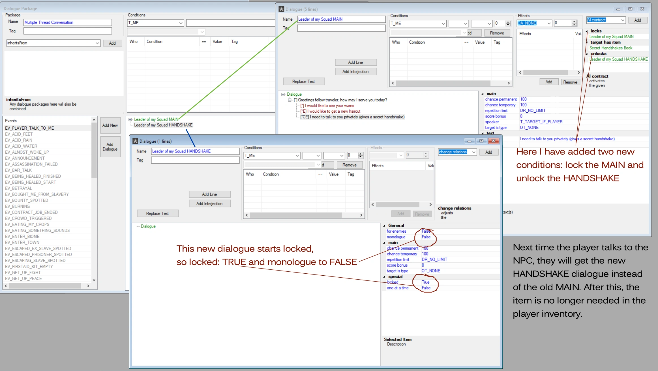Select the locked True property value
Viewport: 658px width, 371px height.
click(425, 282)
